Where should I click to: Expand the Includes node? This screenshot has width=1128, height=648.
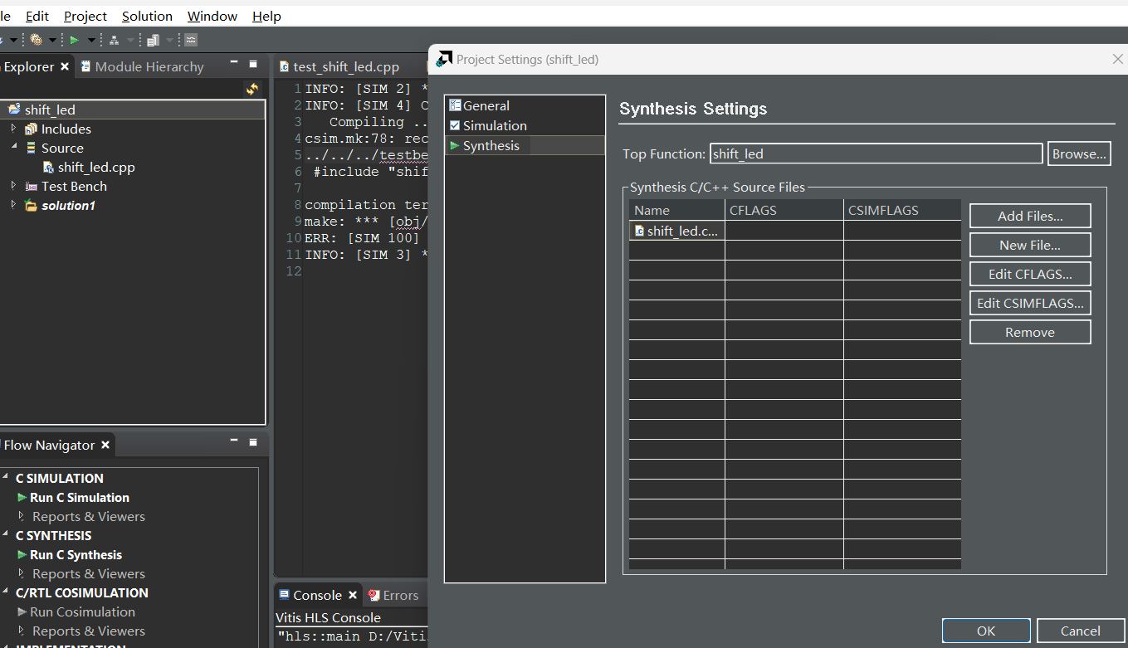click(x=13, y=129)
